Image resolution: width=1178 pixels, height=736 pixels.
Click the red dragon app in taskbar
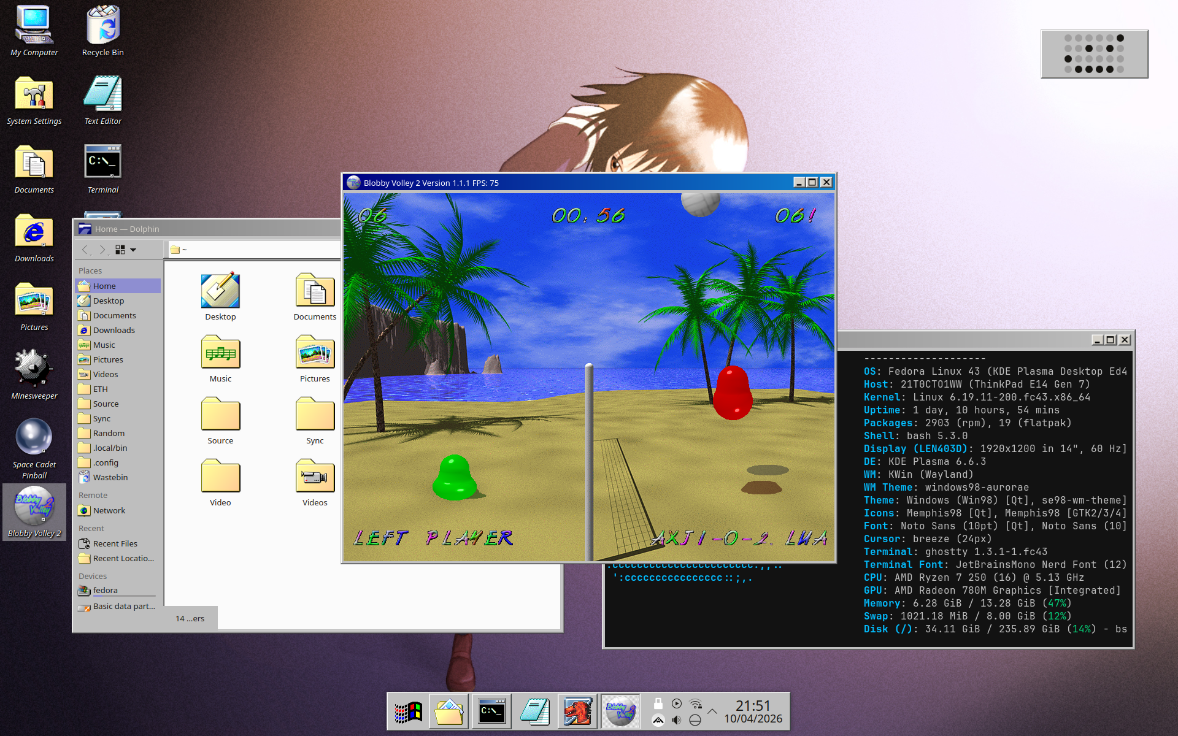coord(577,712)
